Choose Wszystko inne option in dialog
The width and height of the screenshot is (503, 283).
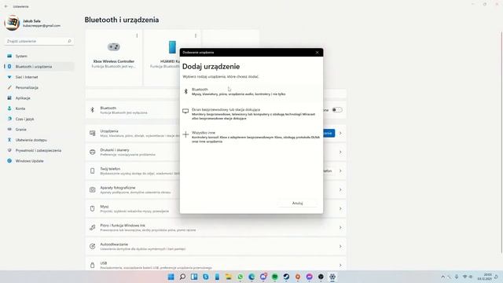tap(251, 137)
